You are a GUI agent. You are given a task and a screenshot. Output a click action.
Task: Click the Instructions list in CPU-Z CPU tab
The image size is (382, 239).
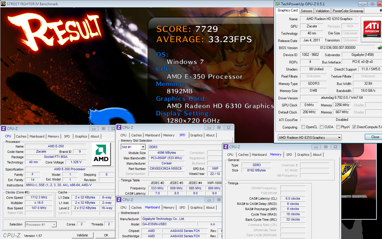coord(70,185)
